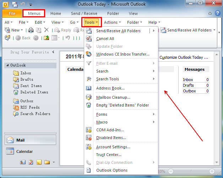Click Send/Receive All Folders toolbar button
This screenshot has height=178, width=223.
[188, 30]
